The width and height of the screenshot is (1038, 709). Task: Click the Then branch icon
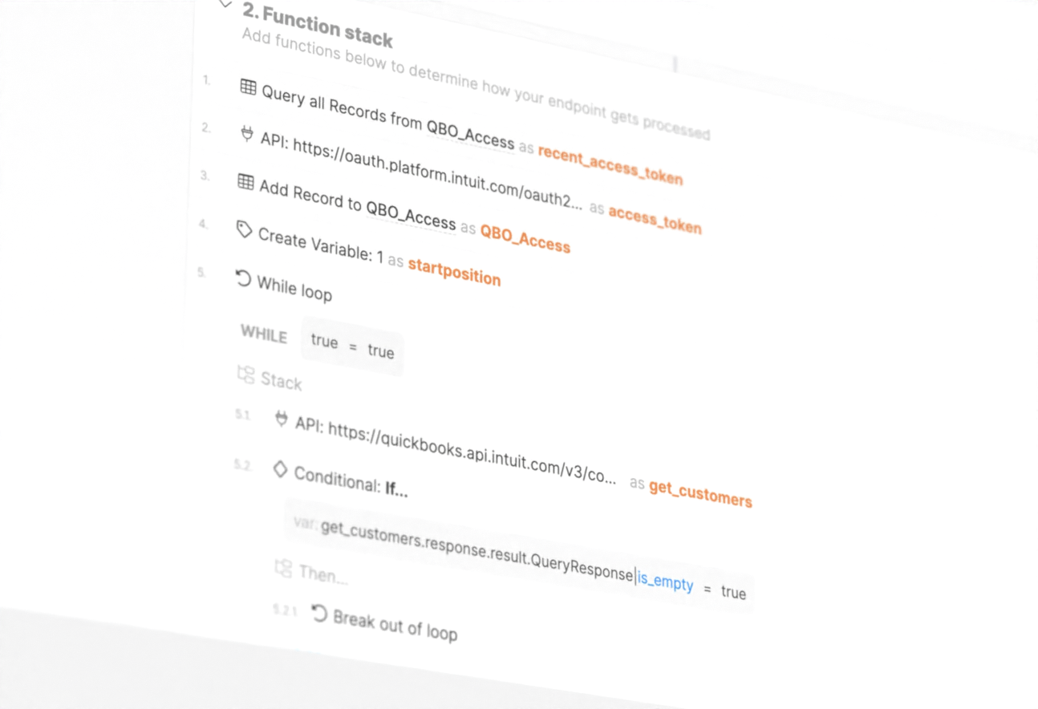coord(283,569)
